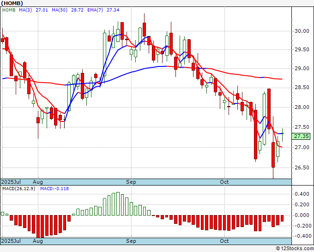Click the EMA(7) value 27.34
The height and width of the screenshot is (252, 314).
pos(113,10)
